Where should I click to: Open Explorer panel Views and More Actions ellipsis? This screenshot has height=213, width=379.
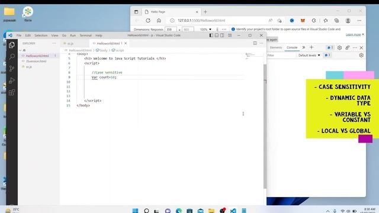click(x=54, y=43)
